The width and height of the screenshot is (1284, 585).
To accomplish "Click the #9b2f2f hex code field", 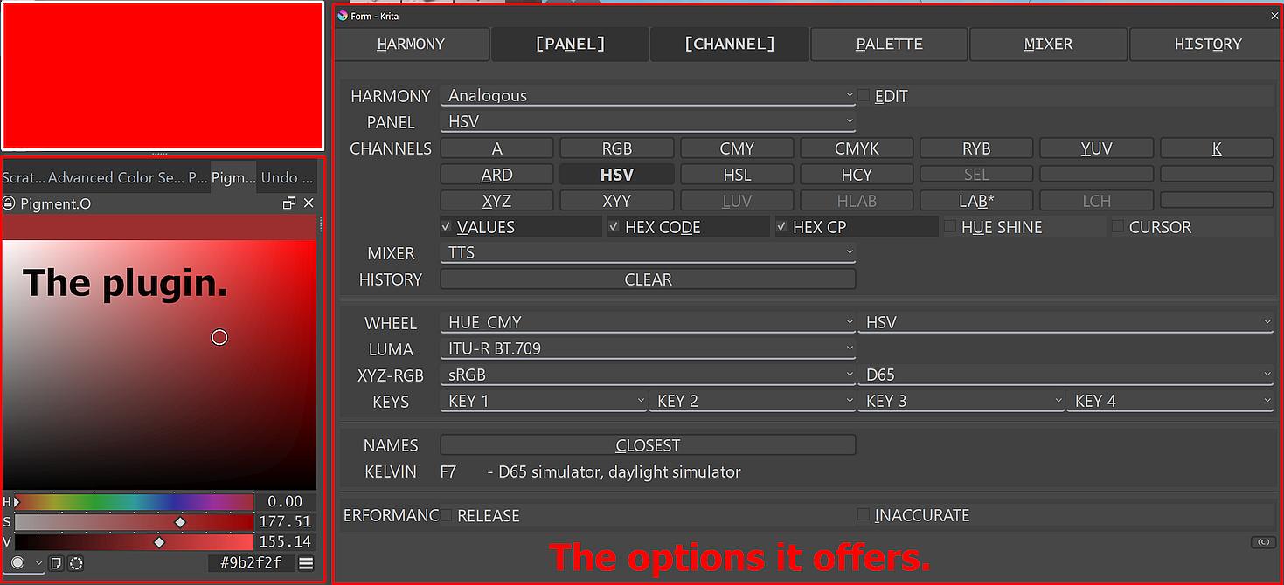I will (x=250, y=563).
